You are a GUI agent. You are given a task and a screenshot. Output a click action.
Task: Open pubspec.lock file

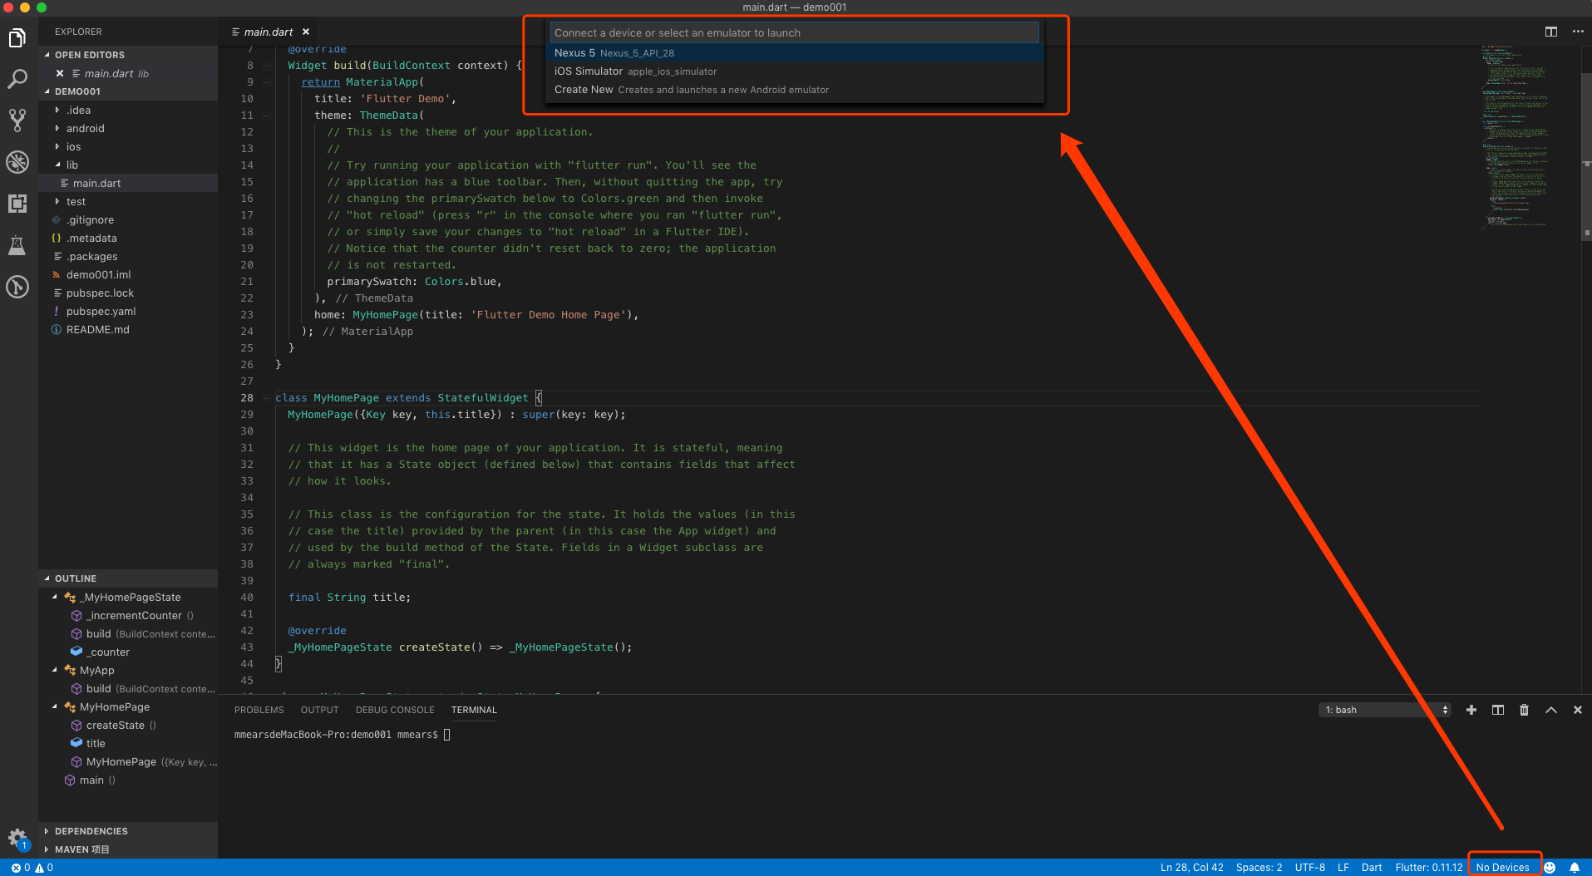coord(128,293)
